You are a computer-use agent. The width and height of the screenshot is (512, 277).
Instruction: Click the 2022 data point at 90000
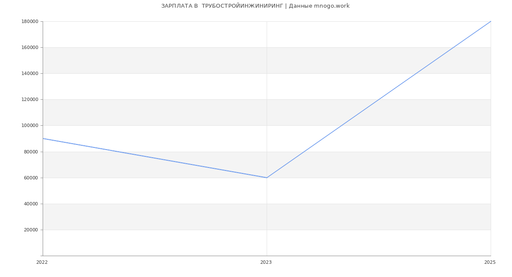(43, 138)
